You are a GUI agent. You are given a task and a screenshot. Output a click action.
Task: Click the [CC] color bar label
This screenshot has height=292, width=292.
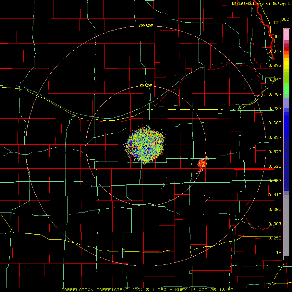coord(277,22)
